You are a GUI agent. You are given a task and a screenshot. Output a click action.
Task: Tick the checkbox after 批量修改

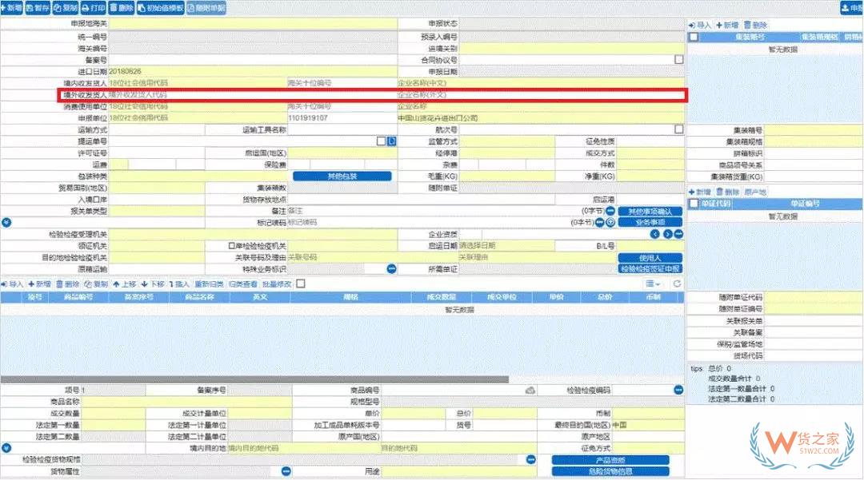[x=301, y=284]
